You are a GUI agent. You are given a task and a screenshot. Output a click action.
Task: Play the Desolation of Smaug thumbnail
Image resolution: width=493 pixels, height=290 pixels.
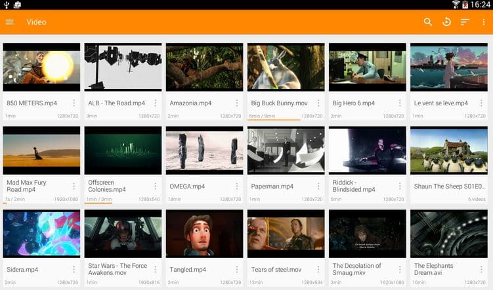pos(367,234)
